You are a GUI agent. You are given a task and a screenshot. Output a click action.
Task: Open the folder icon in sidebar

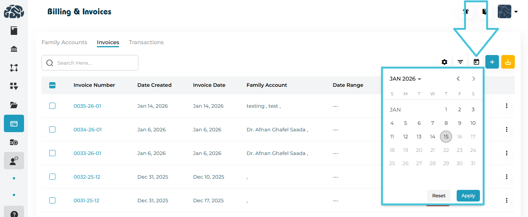[x=14, y=105]
